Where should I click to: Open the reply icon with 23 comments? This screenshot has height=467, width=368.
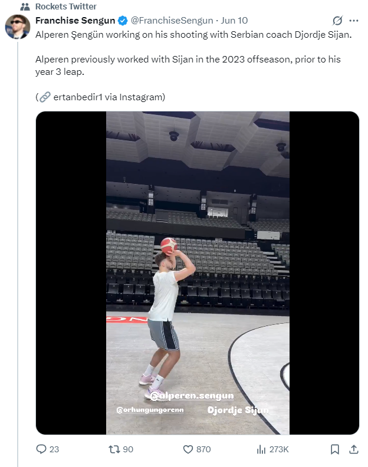41,449
